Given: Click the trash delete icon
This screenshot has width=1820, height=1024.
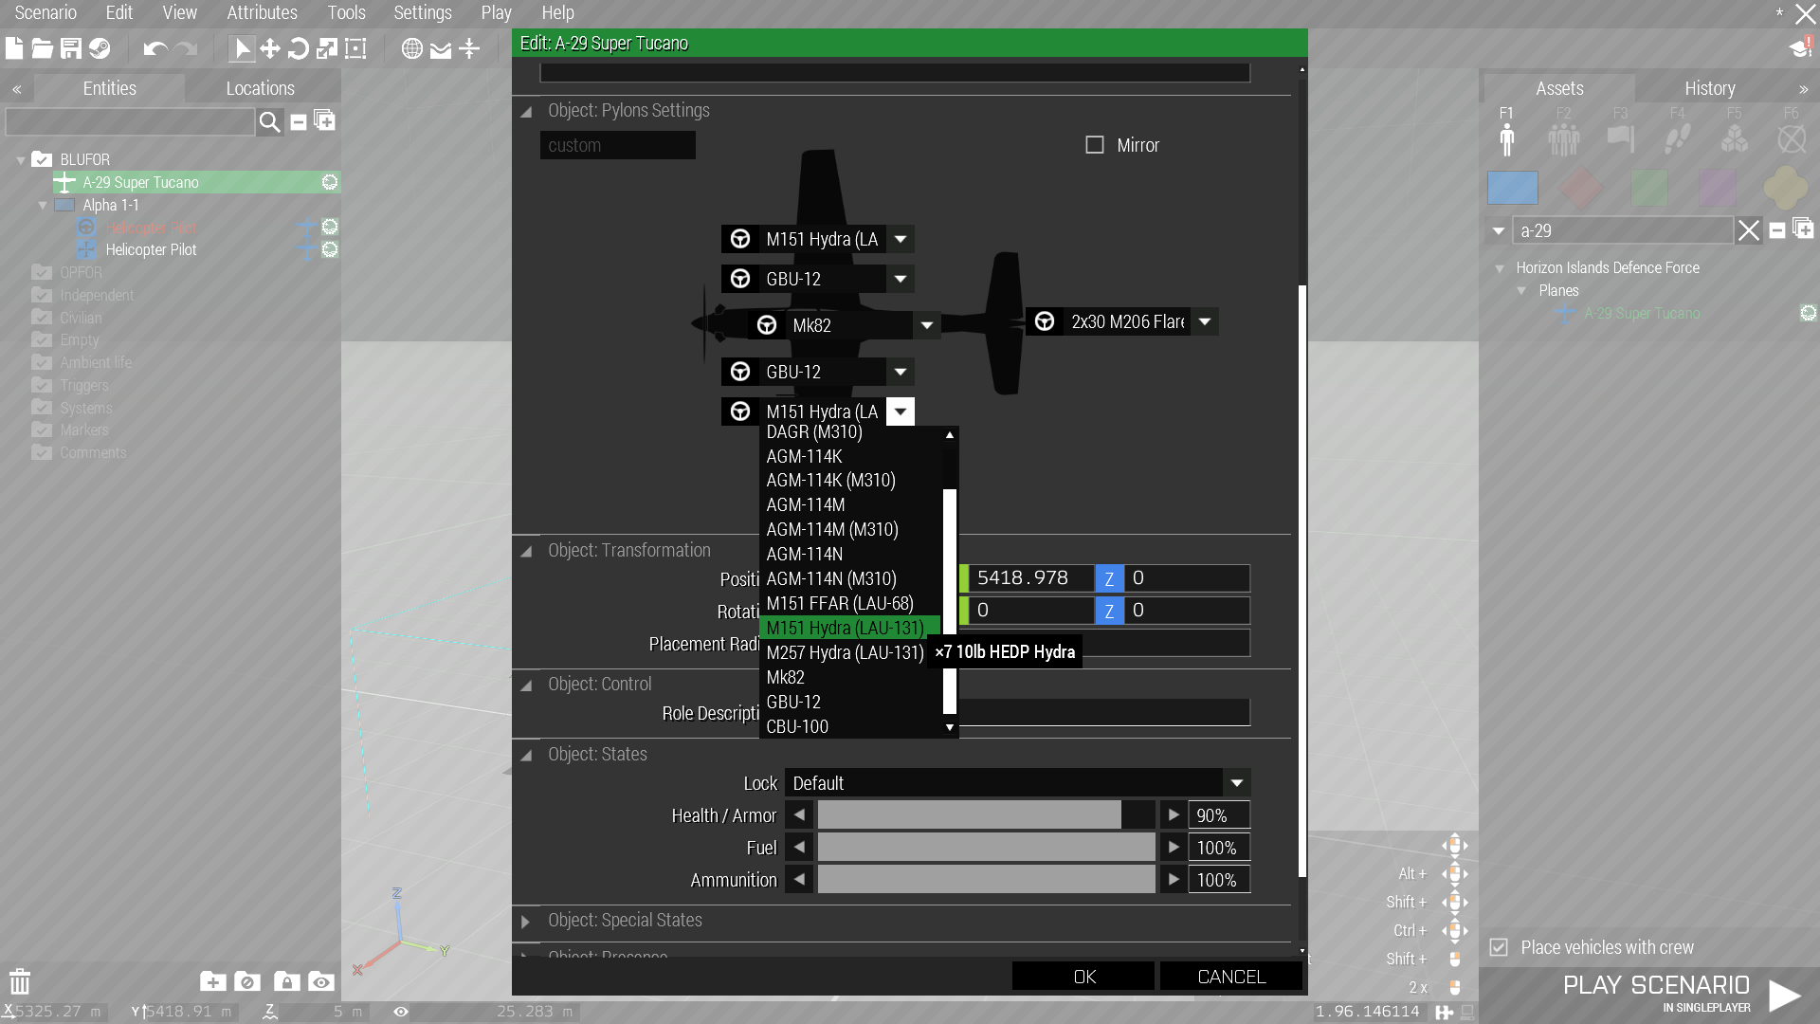Looking at the screenshot, I should pos(20,981).
